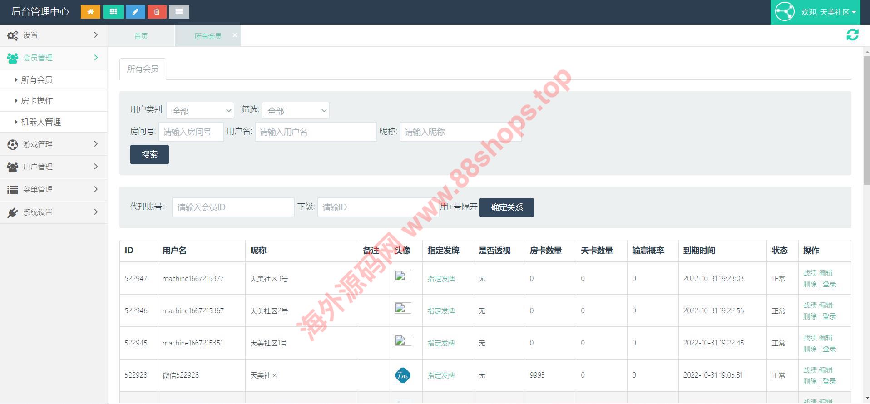
Task: Expand the 系统设置 sidebar menu
Action: [x=54, y=212]
